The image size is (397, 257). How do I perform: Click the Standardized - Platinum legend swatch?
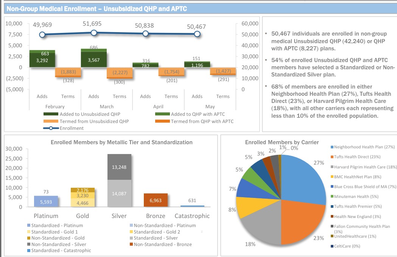(x=28, y=226)
